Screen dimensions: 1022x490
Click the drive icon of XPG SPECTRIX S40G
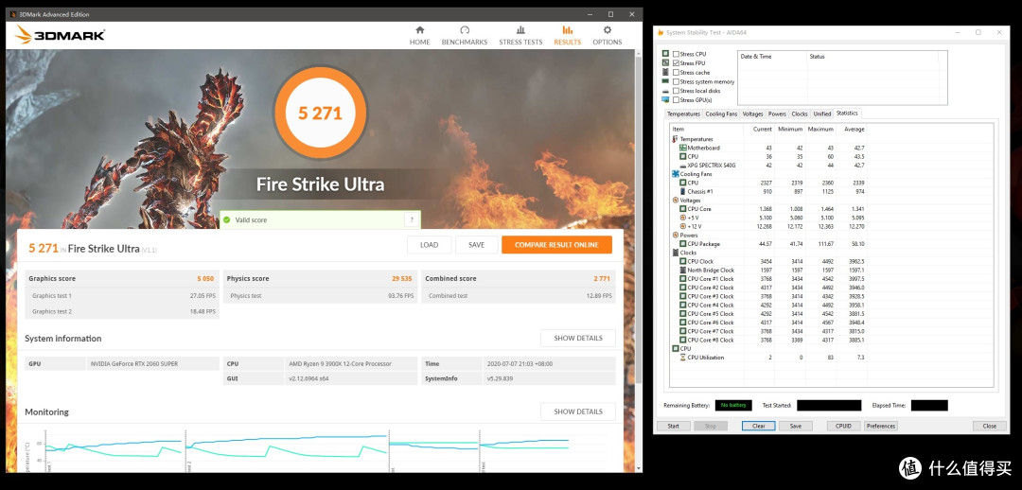pos(682,166)
